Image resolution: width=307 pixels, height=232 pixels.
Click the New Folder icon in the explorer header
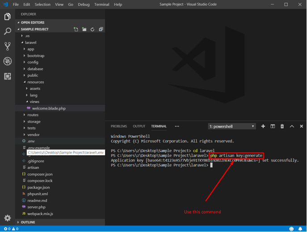pos(84,29)
